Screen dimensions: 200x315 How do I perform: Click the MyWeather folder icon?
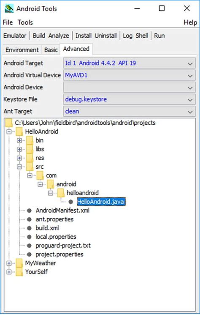coord(19,263)
